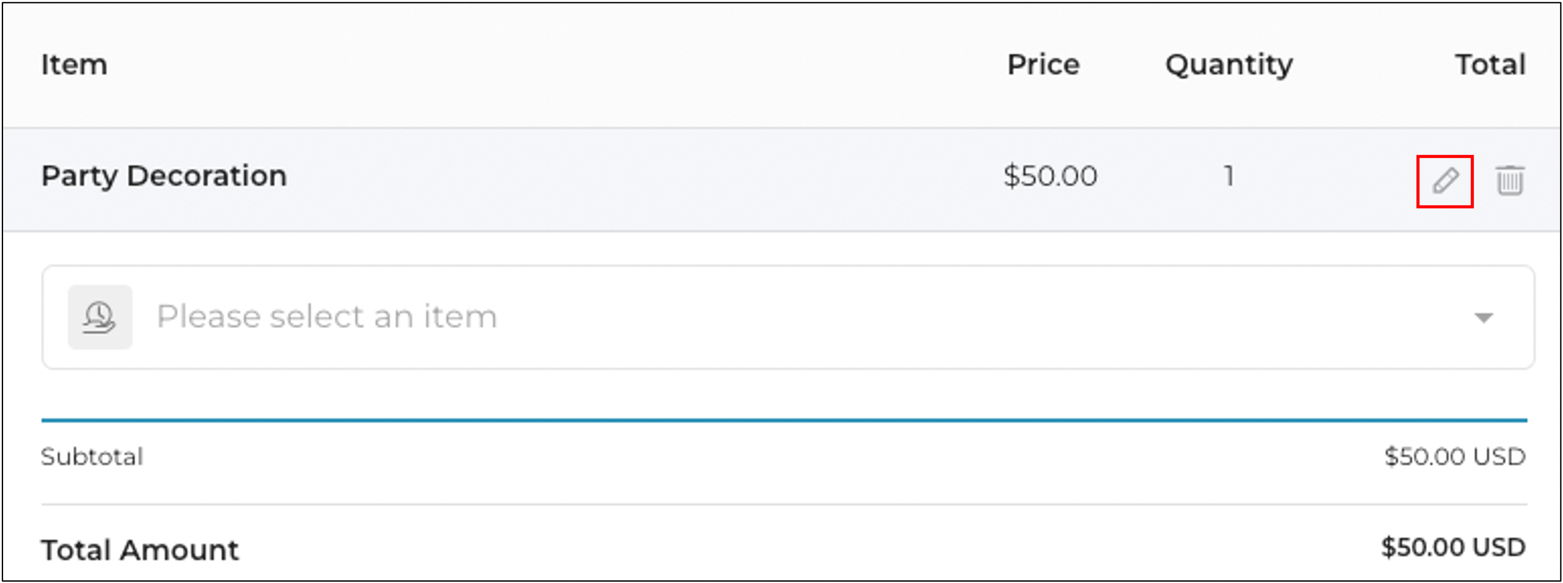Click the bold Total Amount $50.00 USD

click(x=1453, y=547)
